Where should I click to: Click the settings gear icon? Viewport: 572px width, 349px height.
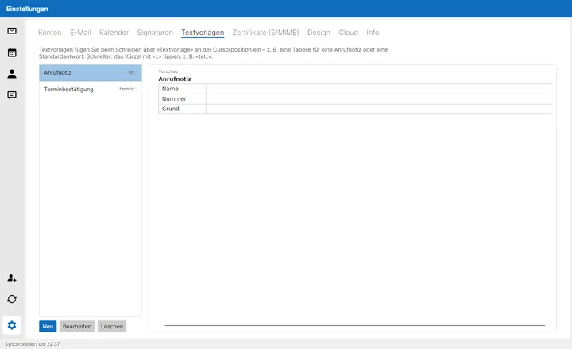pyautogui.click(x=12, y=325)
